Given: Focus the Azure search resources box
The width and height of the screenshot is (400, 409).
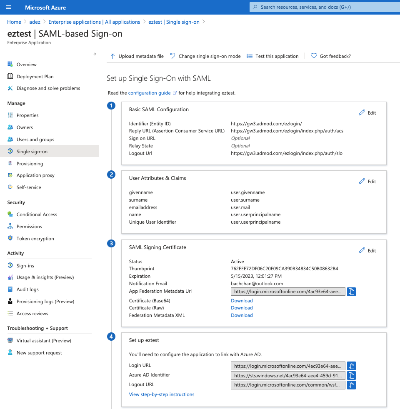Looking at the screenshot, I should pos(325,7).
